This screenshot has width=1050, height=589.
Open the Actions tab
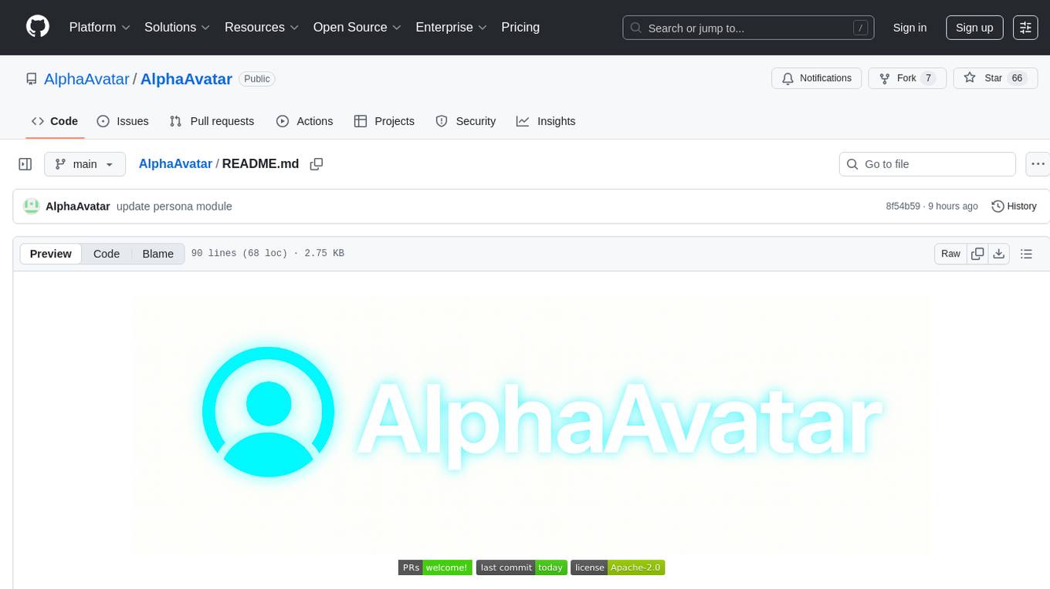coord(304,121)
